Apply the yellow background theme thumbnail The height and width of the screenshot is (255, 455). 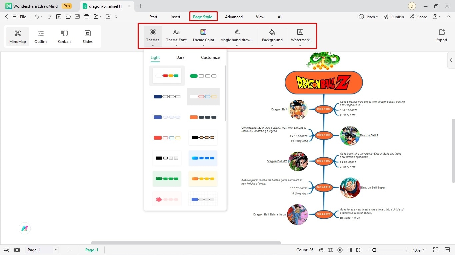click(203, 179)
